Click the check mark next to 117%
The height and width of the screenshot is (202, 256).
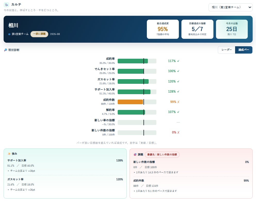click(x=178, y=61)
